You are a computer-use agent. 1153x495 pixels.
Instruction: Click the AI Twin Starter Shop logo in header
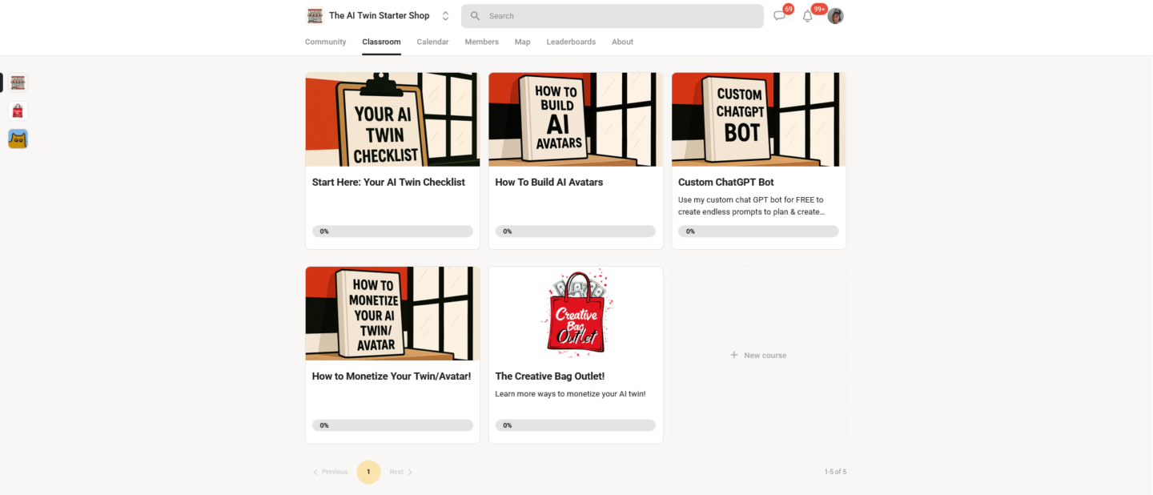(x=315, y=16)
